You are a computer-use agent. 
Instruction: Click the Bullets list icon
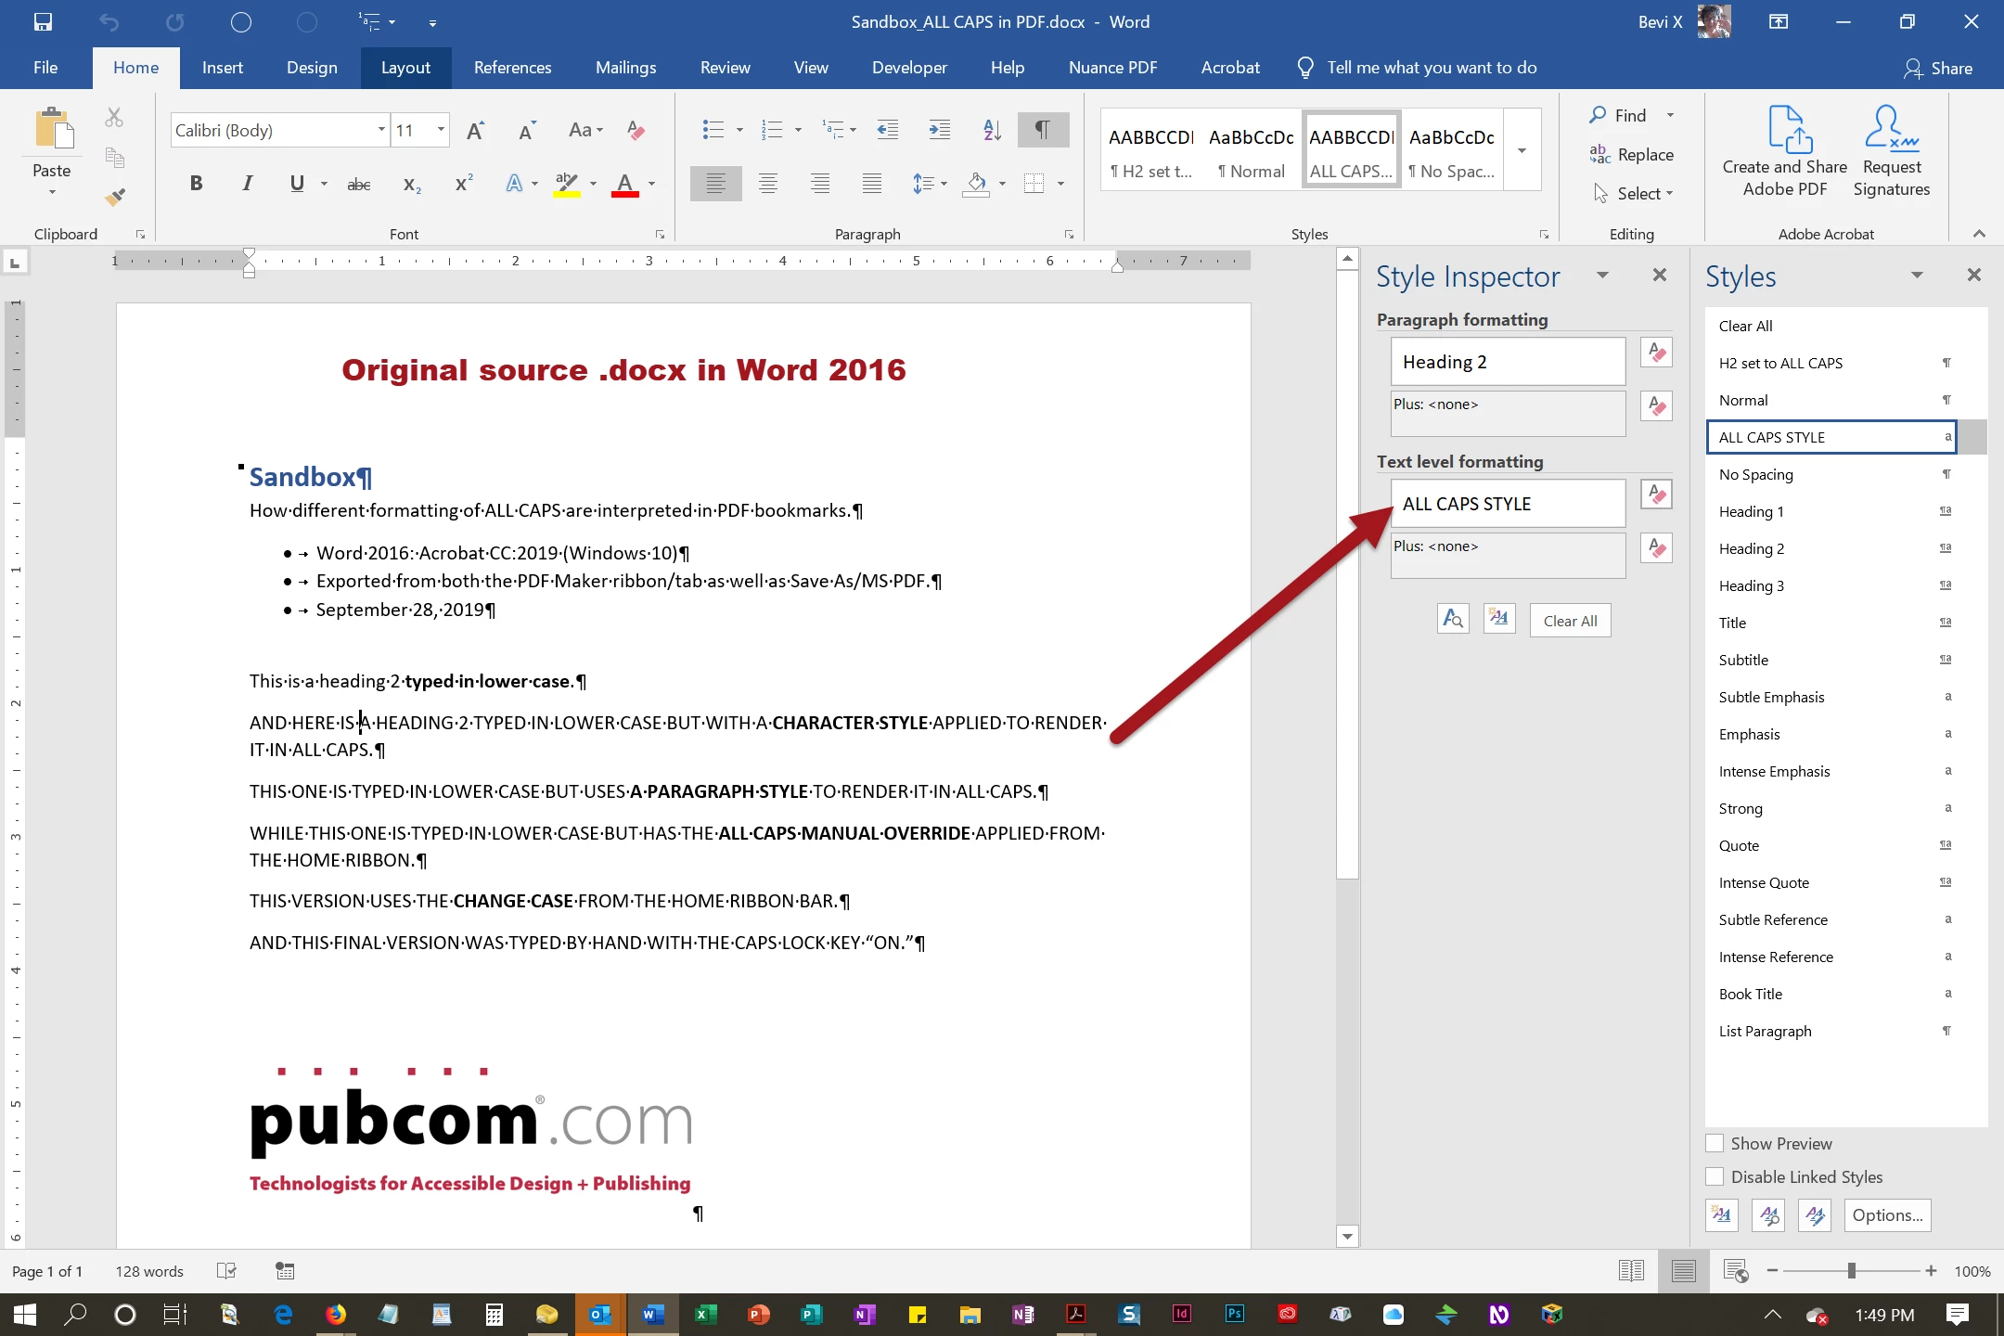click(x=713, y=130)
